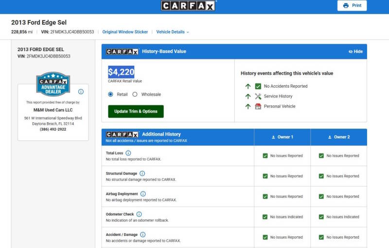Click Owner 1 Accident / Damage check icon

(x=265, y=237)
